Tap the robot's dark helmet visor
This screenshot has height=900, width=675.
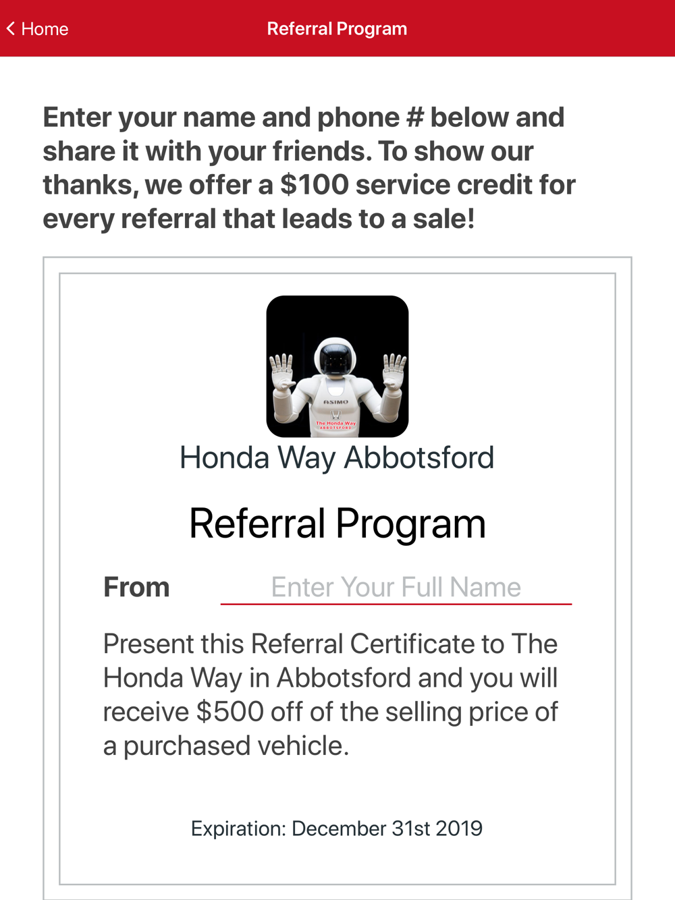point(335,360)
